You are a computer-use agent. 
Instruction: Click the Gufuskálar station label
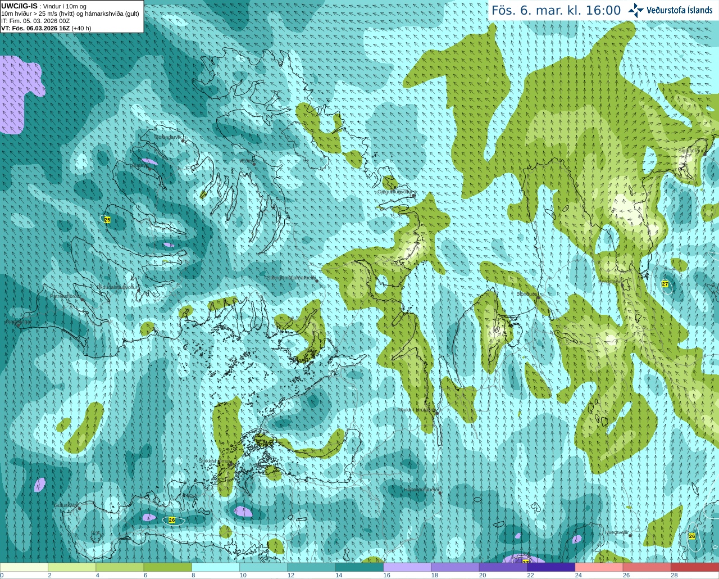[x=65, y=505]
